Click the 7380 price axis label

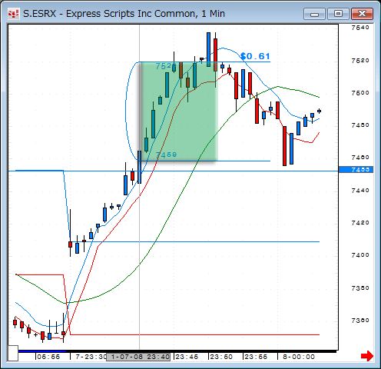point(360,288)
